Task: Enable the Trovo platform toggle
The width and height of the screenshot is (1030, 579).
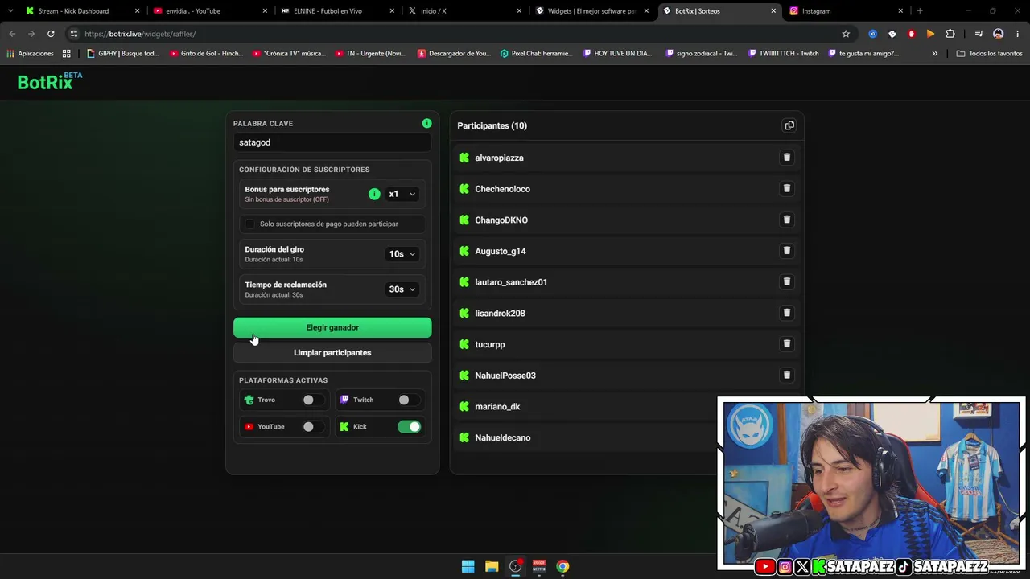Action: tap(313, 400)
